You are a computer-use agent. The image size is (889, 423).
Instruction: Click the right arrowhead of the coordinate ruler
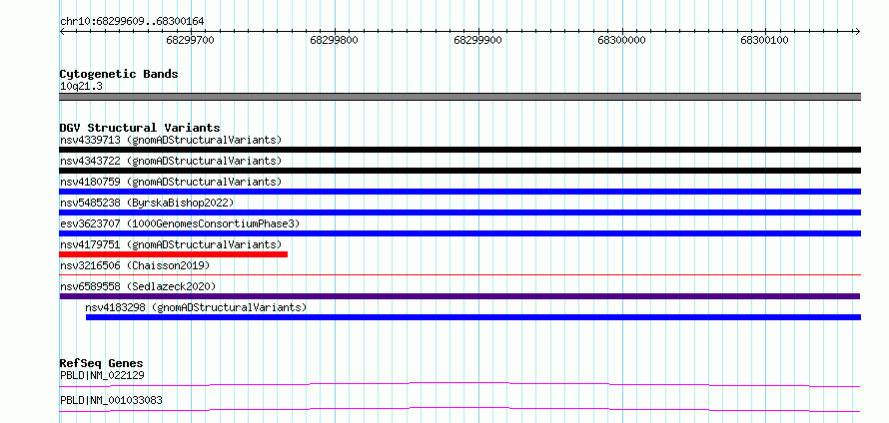pos(857,31)
